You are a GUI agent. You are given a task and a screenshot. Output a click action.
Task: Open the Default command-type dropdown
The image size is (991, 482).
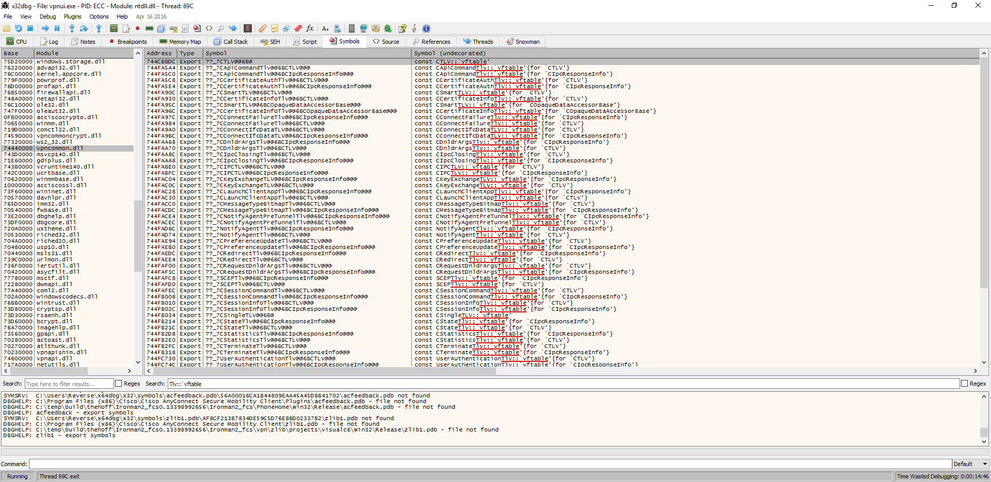970,464
